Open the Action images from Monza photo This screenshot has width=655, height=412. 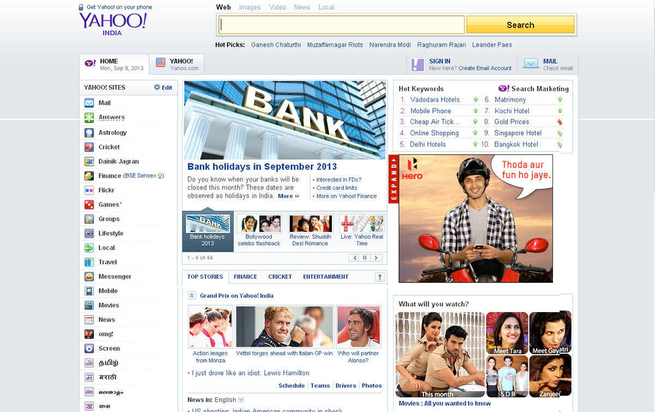(x=210, y=326)
